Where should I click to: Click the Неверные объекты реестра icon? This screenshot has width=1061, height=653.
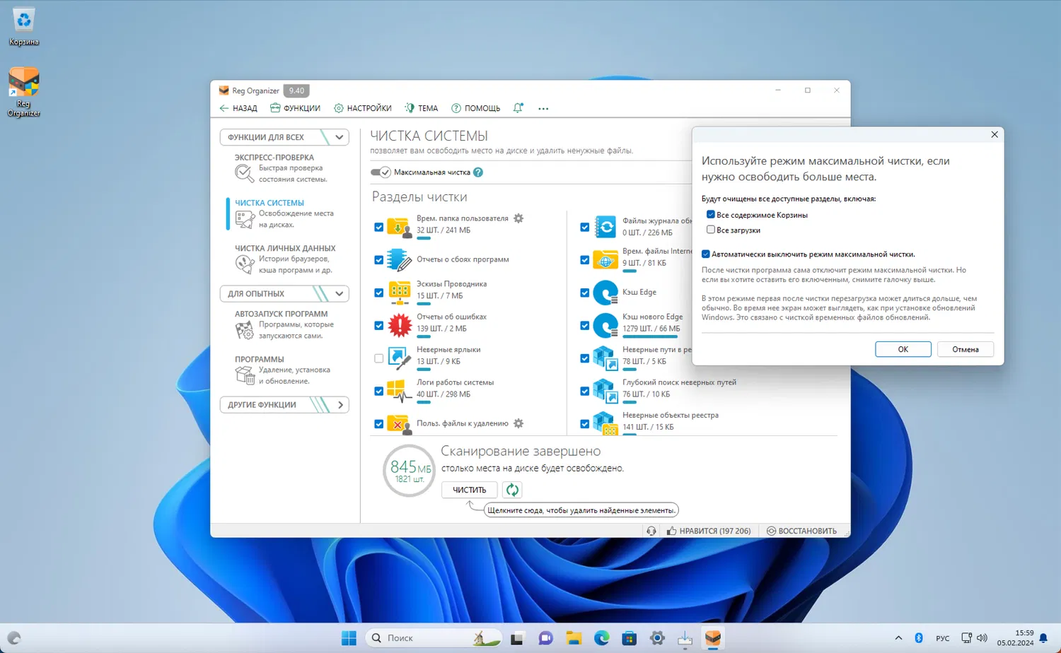coord(605,423)
